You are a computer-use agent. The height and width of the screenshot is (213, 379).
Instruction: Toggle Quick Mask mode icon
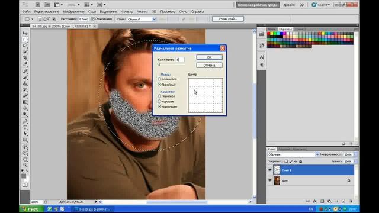pos(25,185)
